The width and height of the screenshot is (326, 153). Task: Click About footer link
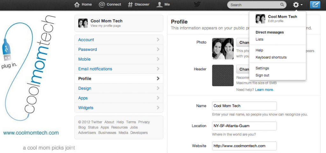[109, 122]
